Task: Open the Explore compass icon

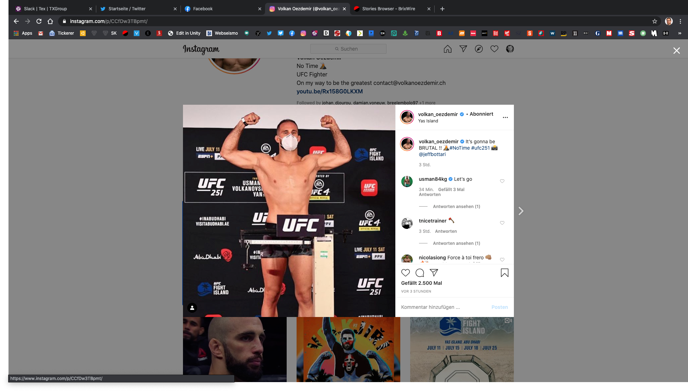Action: (x=478, y=49)
